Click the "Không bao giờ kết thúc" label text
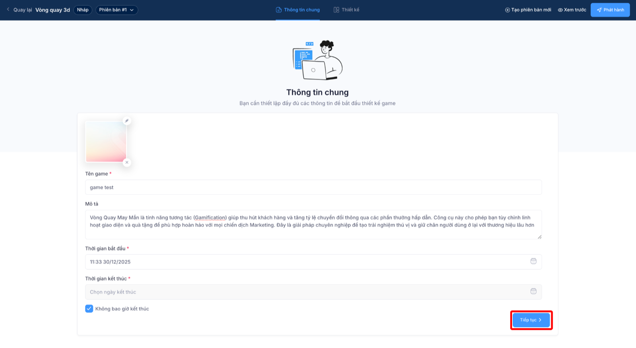Image resolution: width=636 pixels, height=348 pixels. click(x=122, y=309)
